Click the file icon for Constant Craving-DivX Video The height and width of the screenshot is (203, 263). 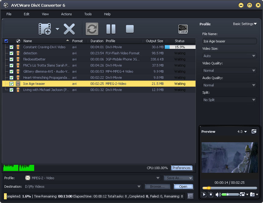18,47
